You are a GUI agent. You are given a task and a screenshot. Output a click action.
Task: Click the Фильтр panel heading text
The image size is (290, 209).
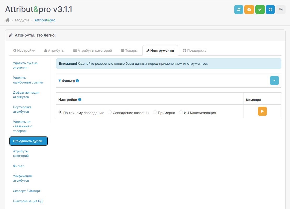pos(68,81)
